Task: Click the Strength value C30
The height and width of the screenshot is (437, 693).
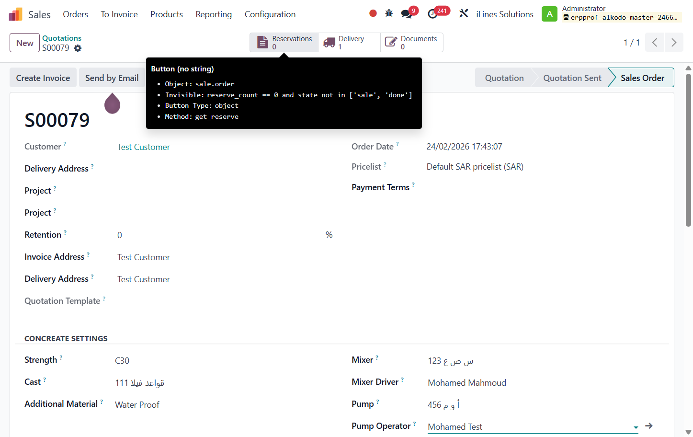Action: 122,361
